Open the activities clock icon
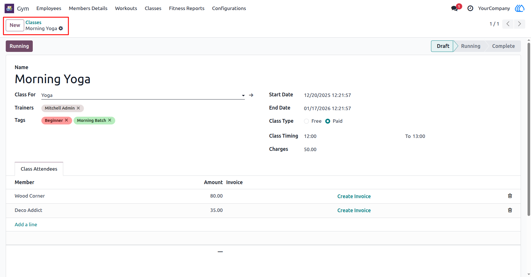 pos(470,8)
